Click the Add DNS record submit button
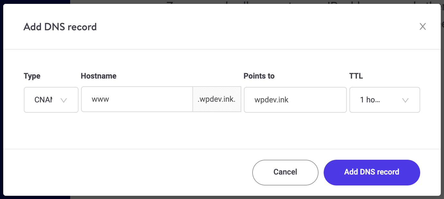The height and width of the screenshot is (199, 444). [372, 172]
